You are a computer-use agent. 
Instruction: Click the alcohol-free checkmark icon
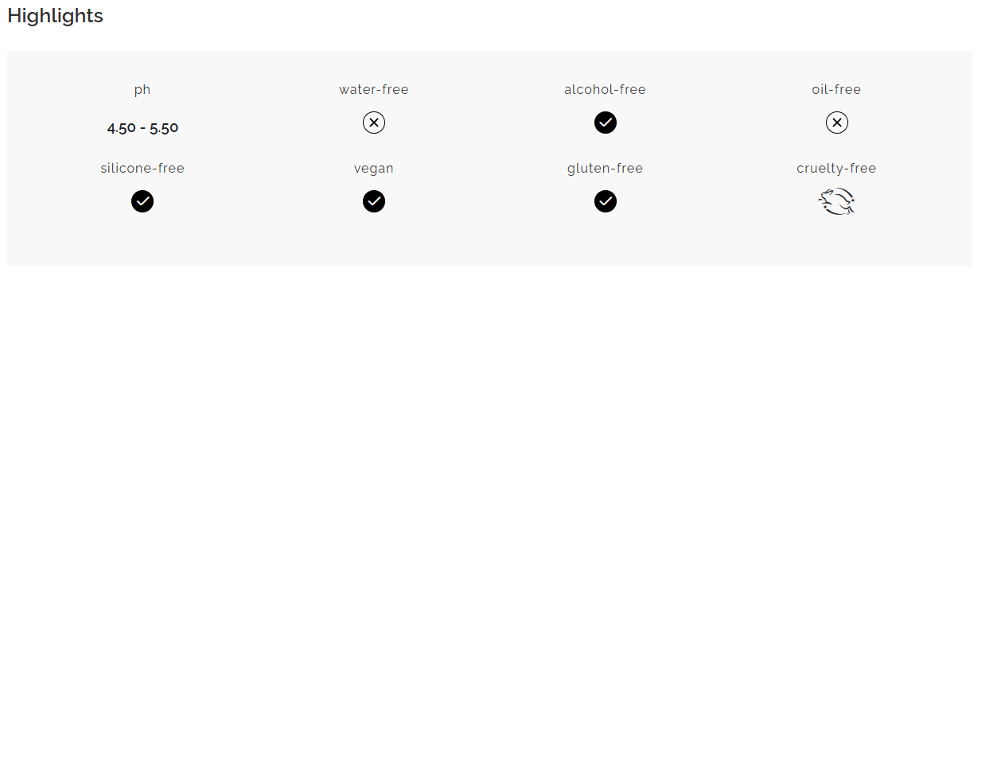[606, 123]
